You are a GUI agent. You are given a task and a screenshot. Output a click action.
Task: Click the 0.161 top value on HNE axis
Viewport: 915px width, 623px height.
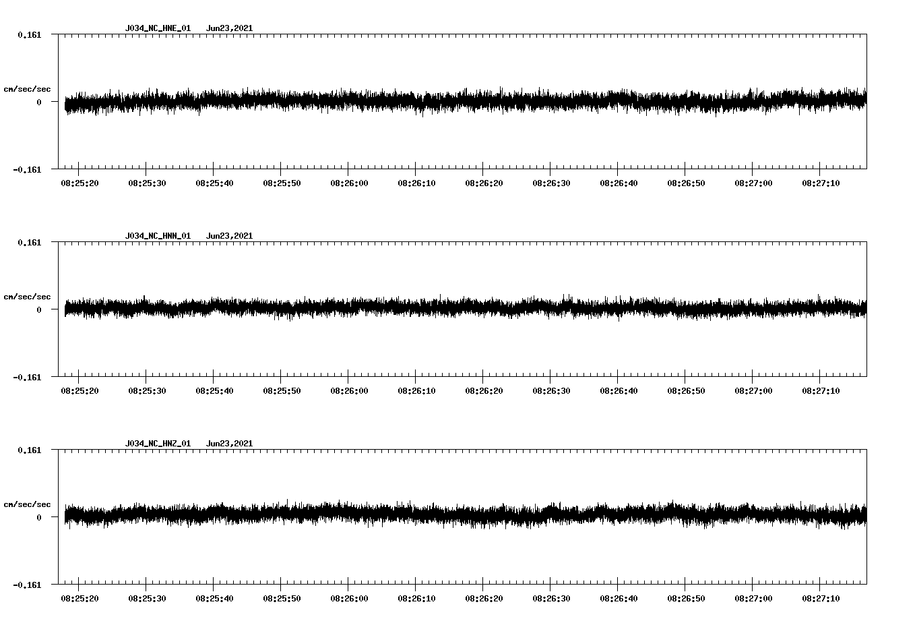pyautogui.click(x=29, y=34)
